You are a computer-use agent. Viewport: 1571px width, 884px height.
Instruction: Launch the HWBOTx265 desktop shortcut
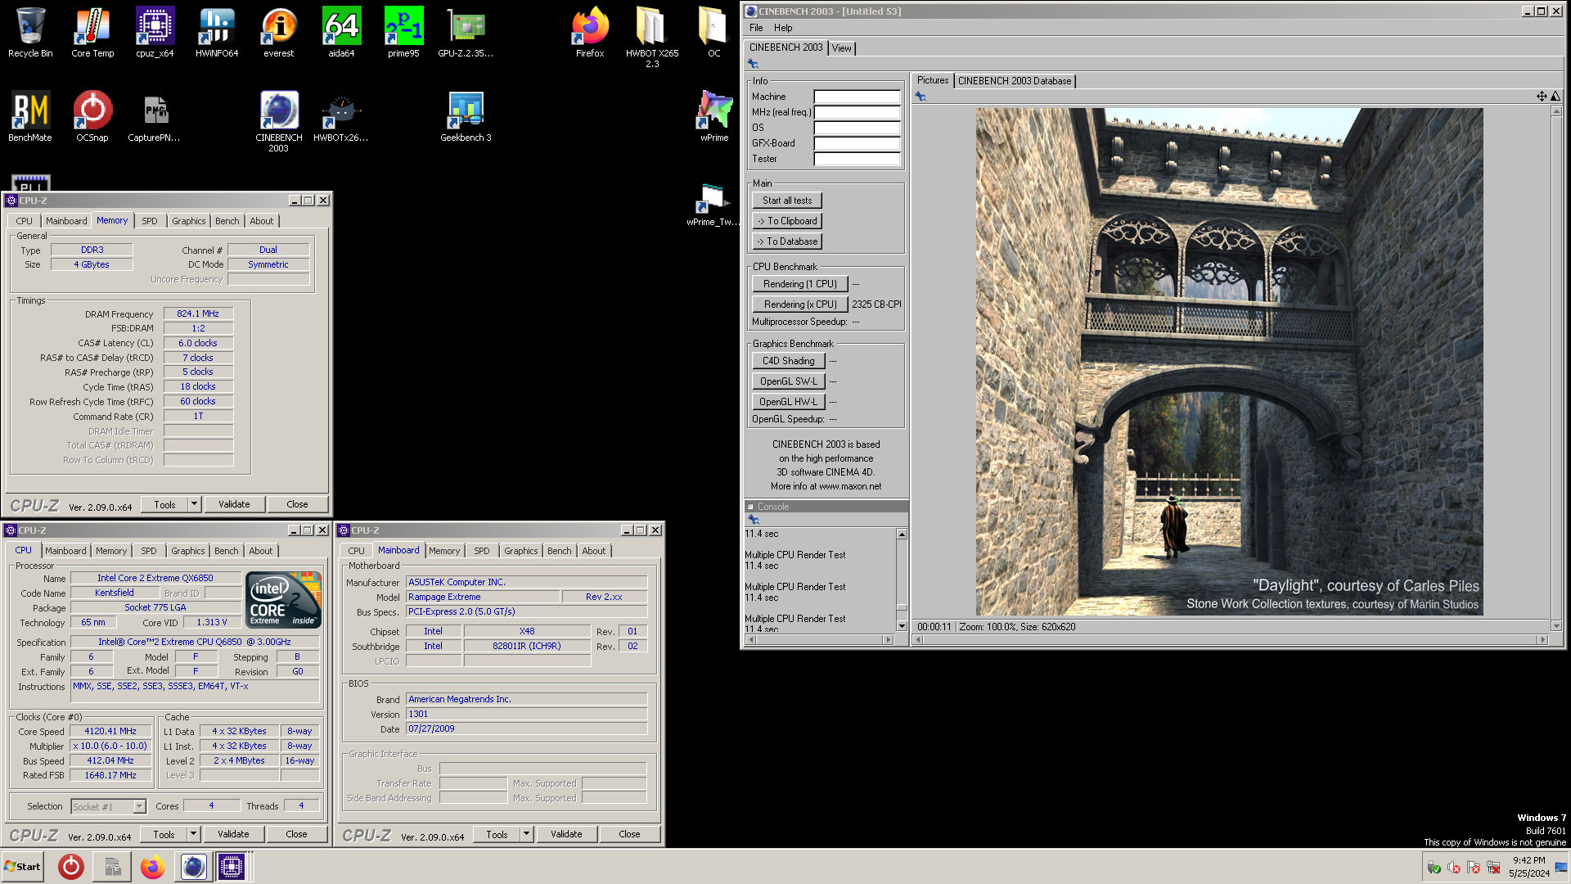pyautogui.click(x=341, y=116)
